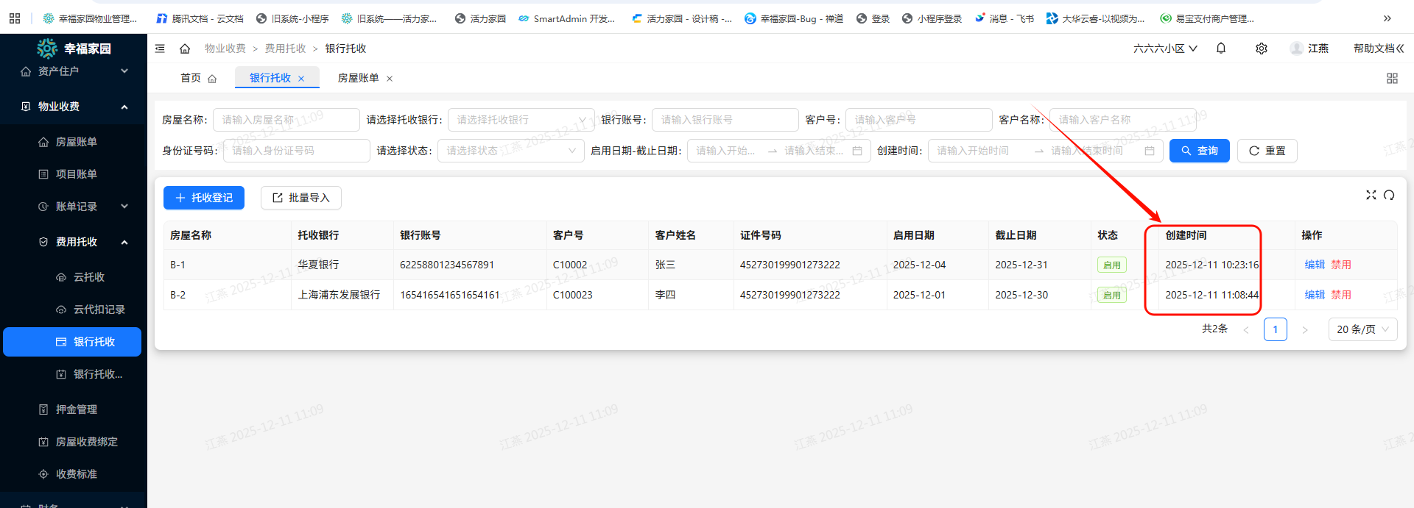
Task: Go to page 1 in pagination
Action: pyautogui.click(x=1276, y=329)
